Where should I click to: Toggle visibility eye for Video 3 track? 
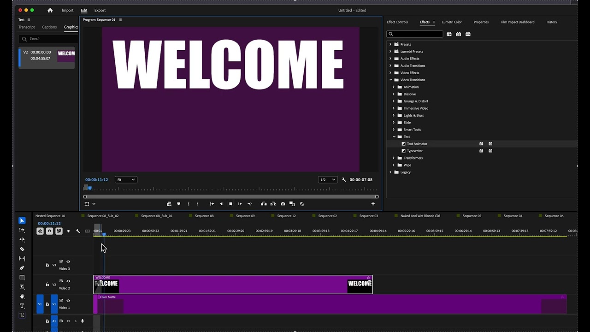pyautogui.click(x=68, y=261)
